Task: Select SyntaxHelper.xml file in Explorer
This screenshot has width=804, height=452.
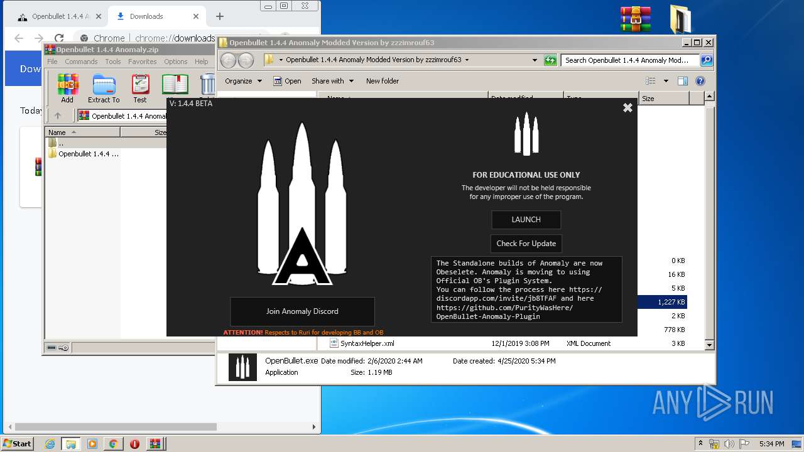Action: click(x=367, y=343)
